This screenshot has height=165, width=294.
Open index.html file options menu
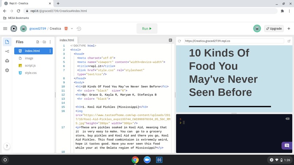click(50, 51)
